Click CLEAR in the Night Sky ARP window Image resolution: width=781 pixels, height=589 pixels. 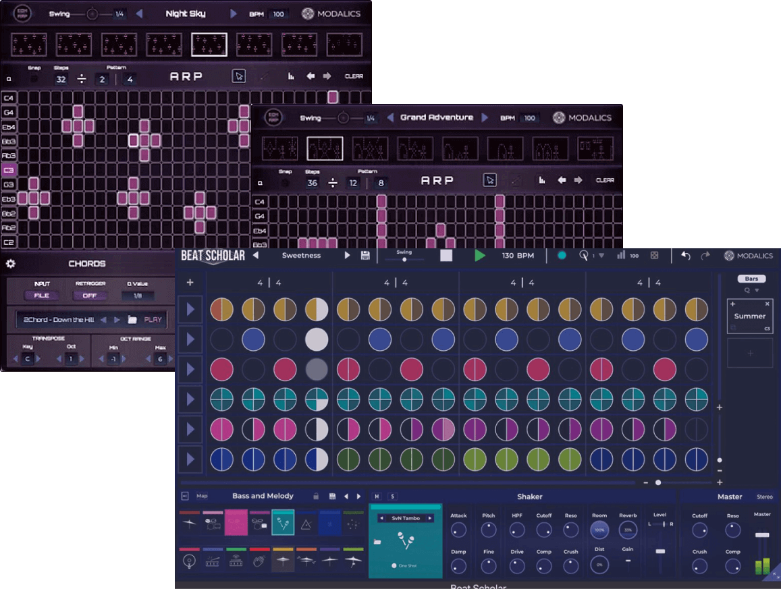point(354,76)
